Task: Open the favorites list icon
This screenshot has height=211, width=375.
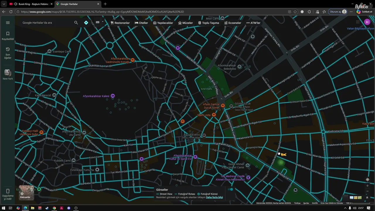Action: [x=324, y=12]
